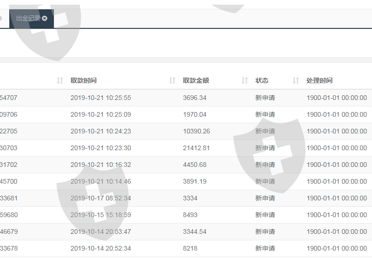Click amount 21412.81

tap(196, 148)
